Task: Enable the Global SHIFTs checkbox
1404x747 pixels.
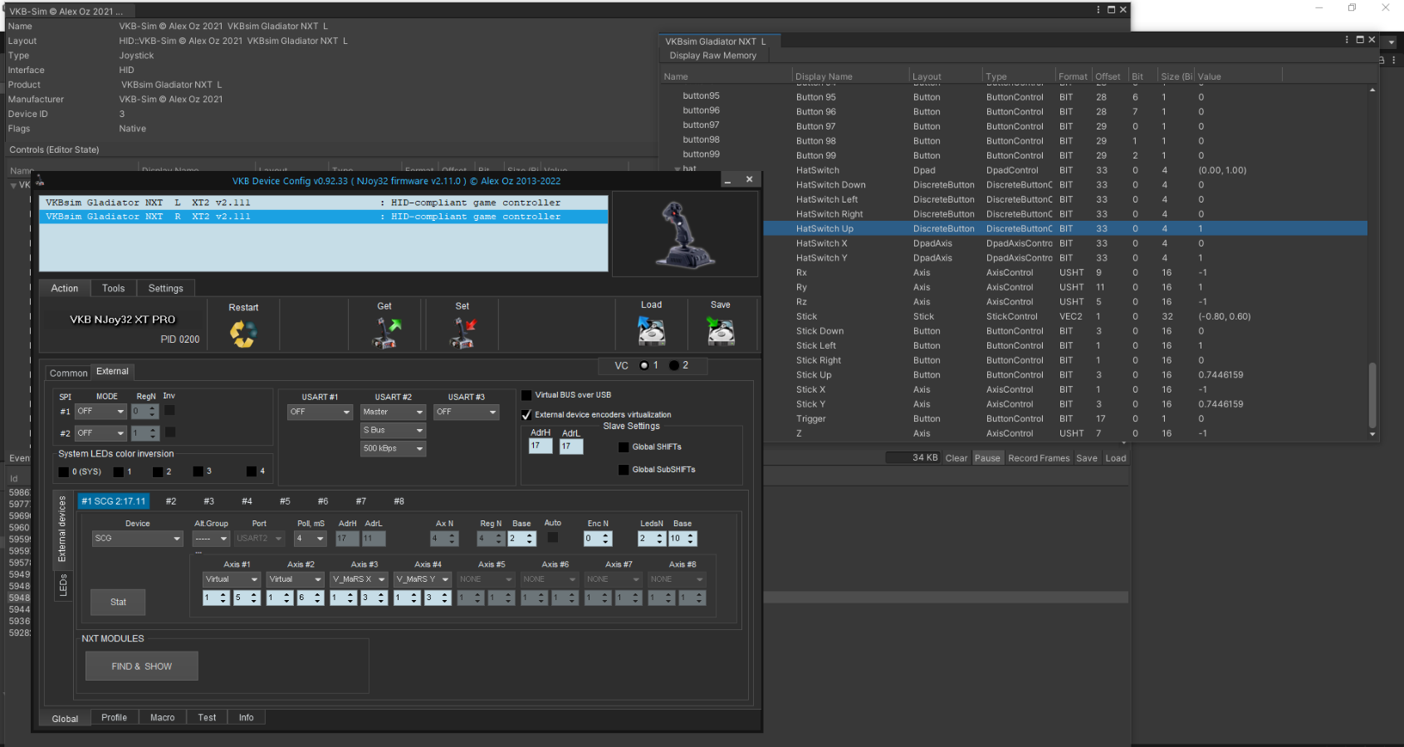Action: [x=624, y=447]
